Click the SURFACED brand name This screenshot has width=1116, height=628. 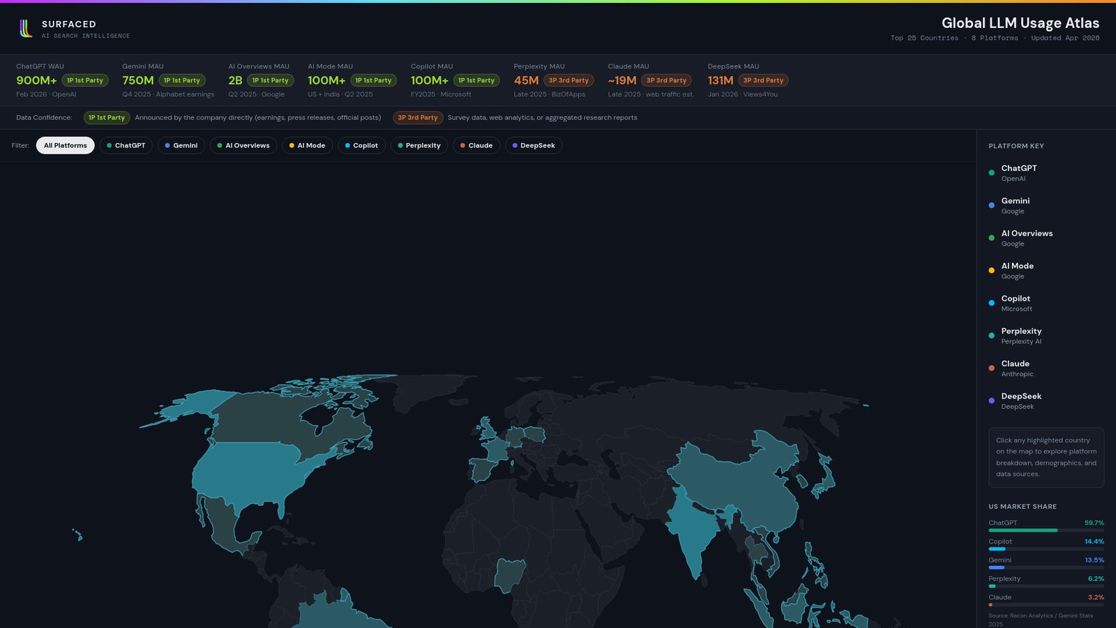(x=69, y=24)
